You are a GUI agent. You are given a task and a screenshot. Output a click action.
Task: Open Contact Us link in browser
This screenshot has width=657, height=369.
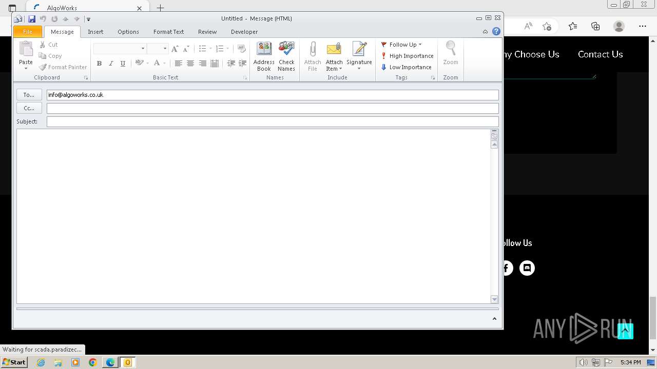(x=601, y=54)
